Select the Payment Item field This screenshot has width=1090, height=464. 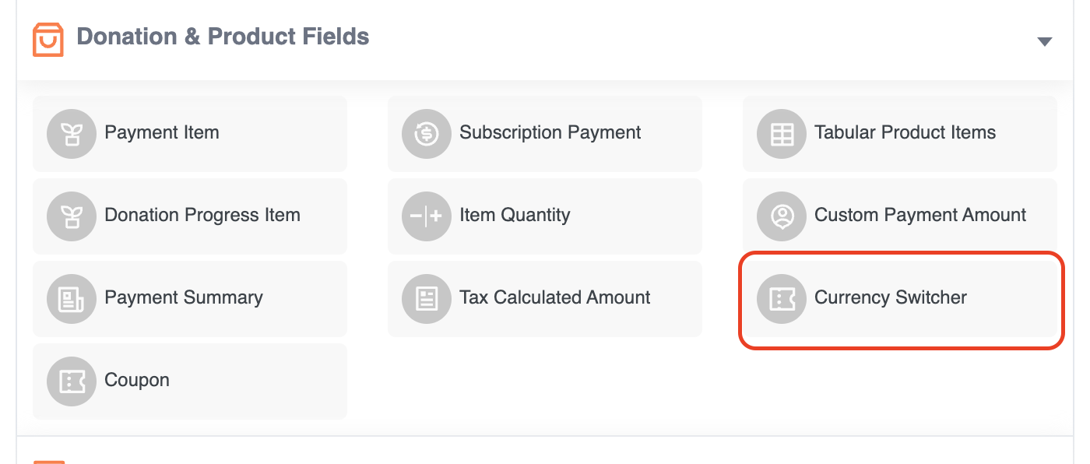(x=189, y=133)
